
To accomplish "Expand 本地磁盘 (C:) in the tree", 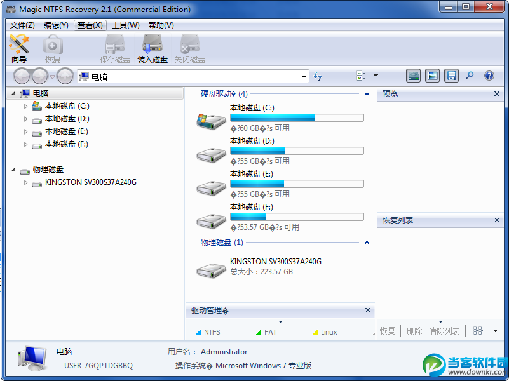I will 25,106.
